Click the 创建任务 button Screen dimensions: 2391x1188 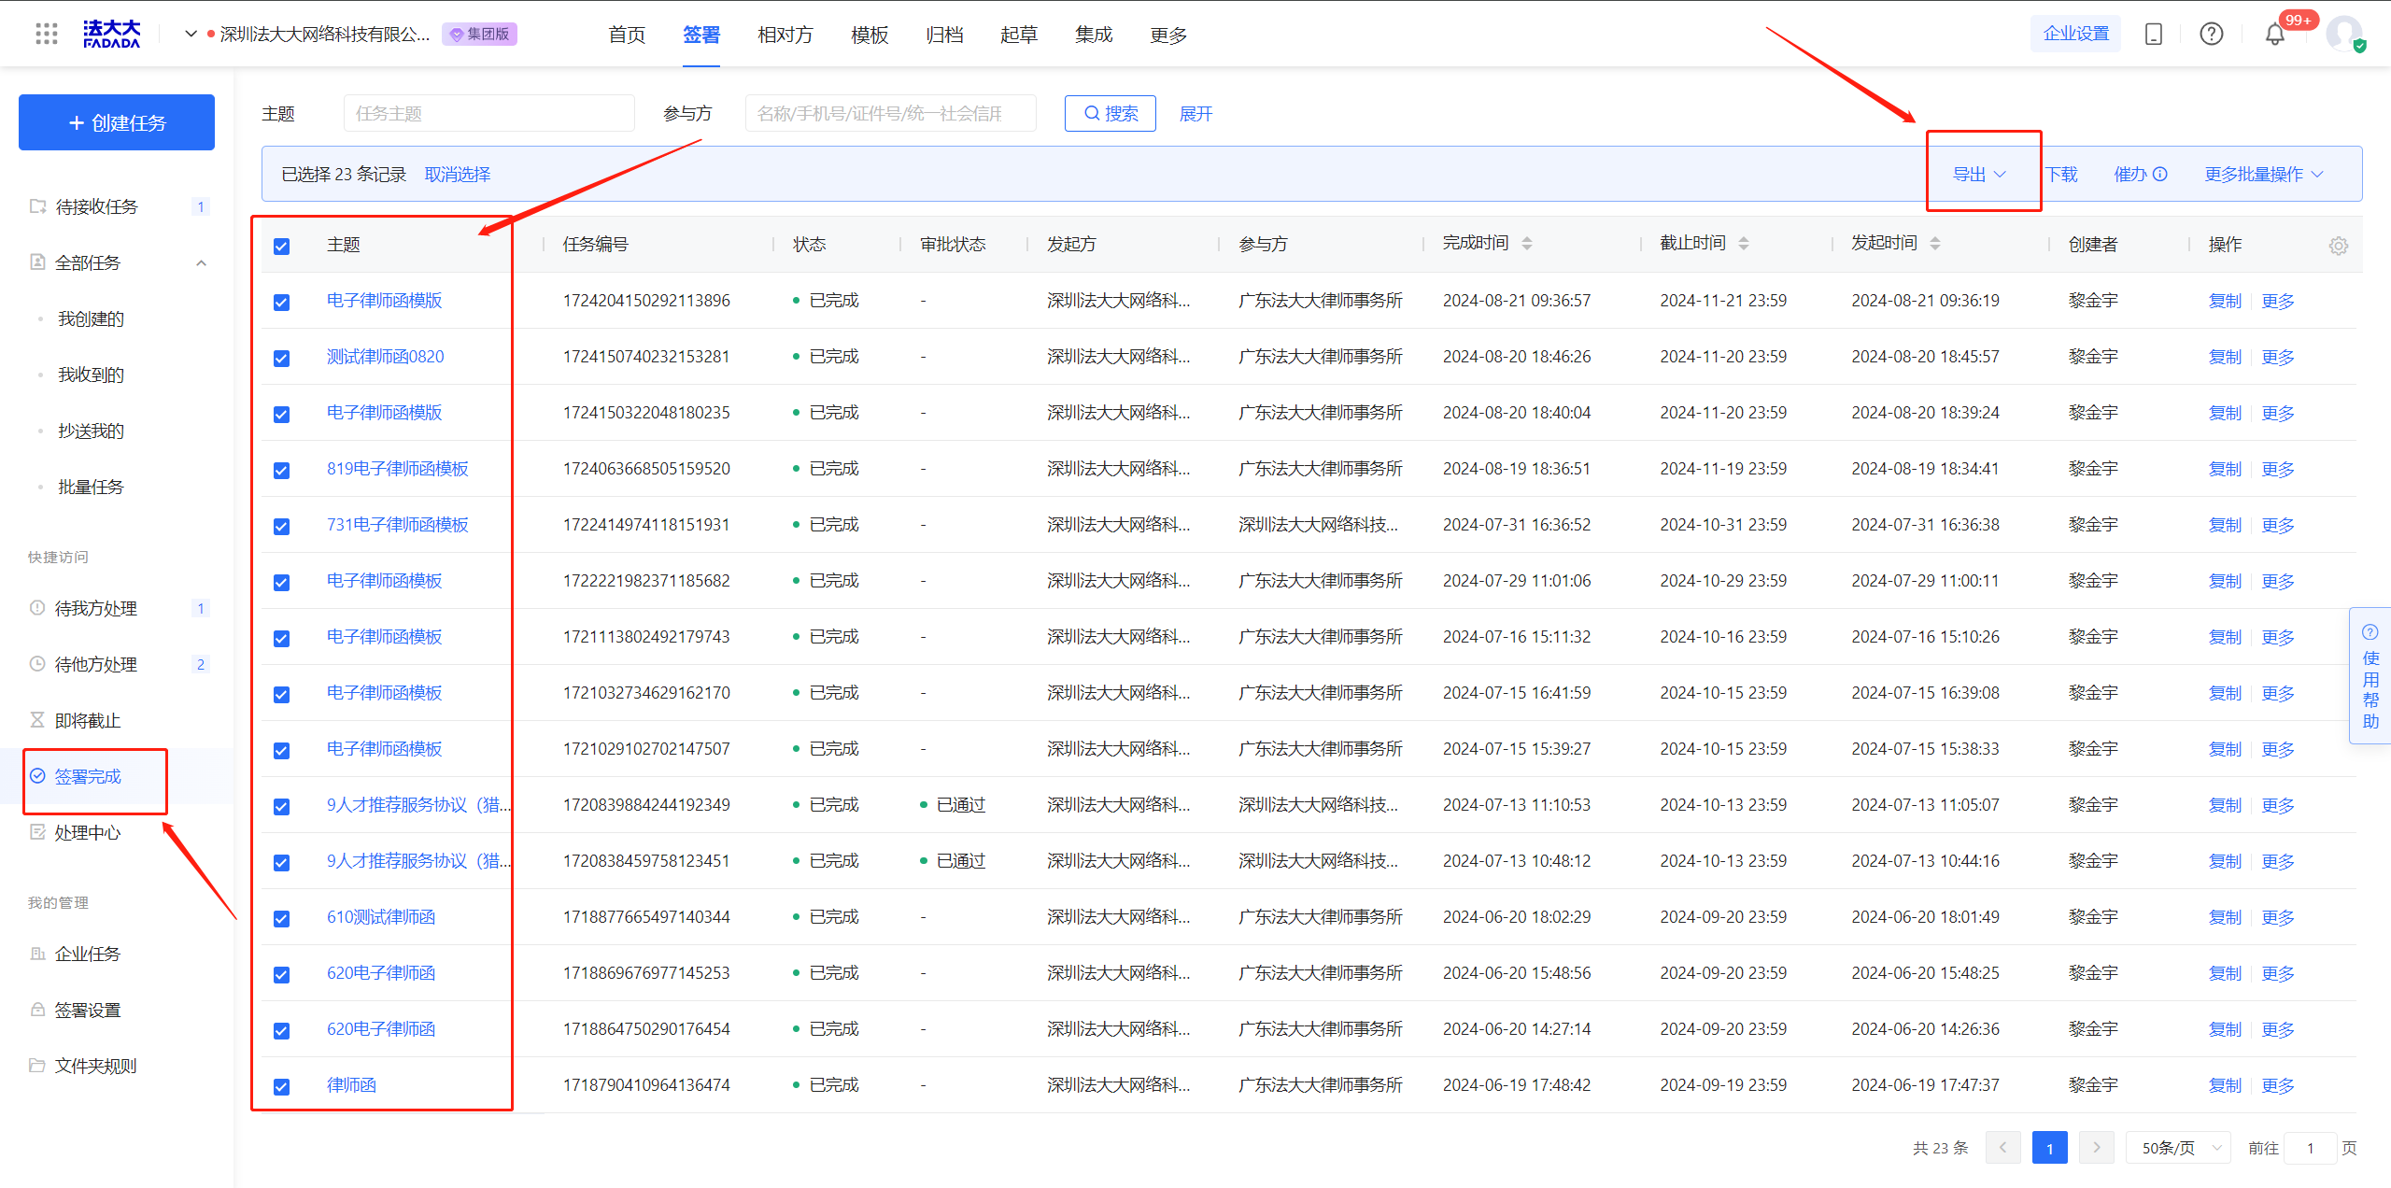coord(117,122)
